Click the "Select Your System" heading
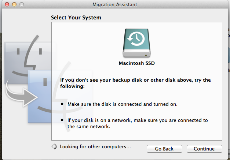230x160 pixels. click(x=76, y=18)
